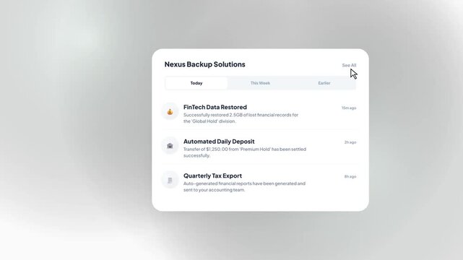Select the Today tab
Viewport: 463px width, 260px height.
tap(196, 83)
